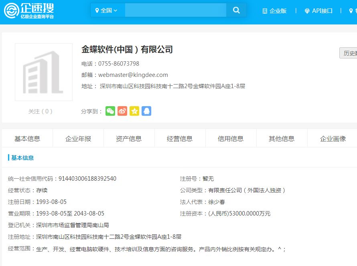Image resolution: width=357 pixels, height=266 pixels.
Task: Click the 历史数据 button
Action: pyautogui.click(x=351, y=53)
